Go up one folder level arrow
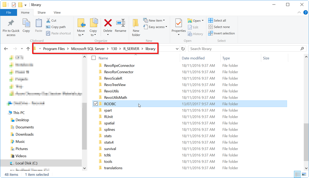 (x=28, y=49)
